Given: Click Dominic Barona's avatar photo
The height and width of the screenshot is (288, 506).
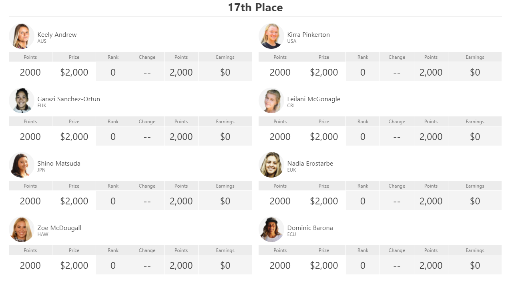Looking at the screenshot, I should click(271, 229).
